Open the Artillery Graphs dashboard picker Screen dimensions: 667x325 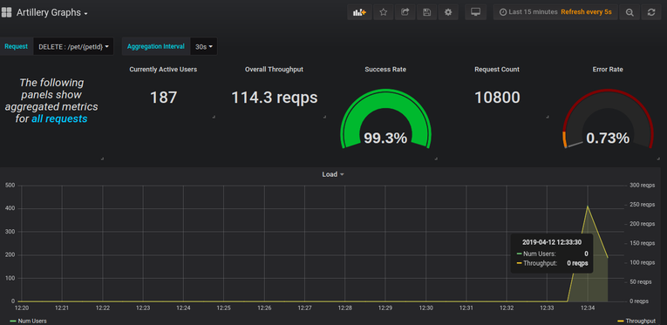click(x=52, y=13)
